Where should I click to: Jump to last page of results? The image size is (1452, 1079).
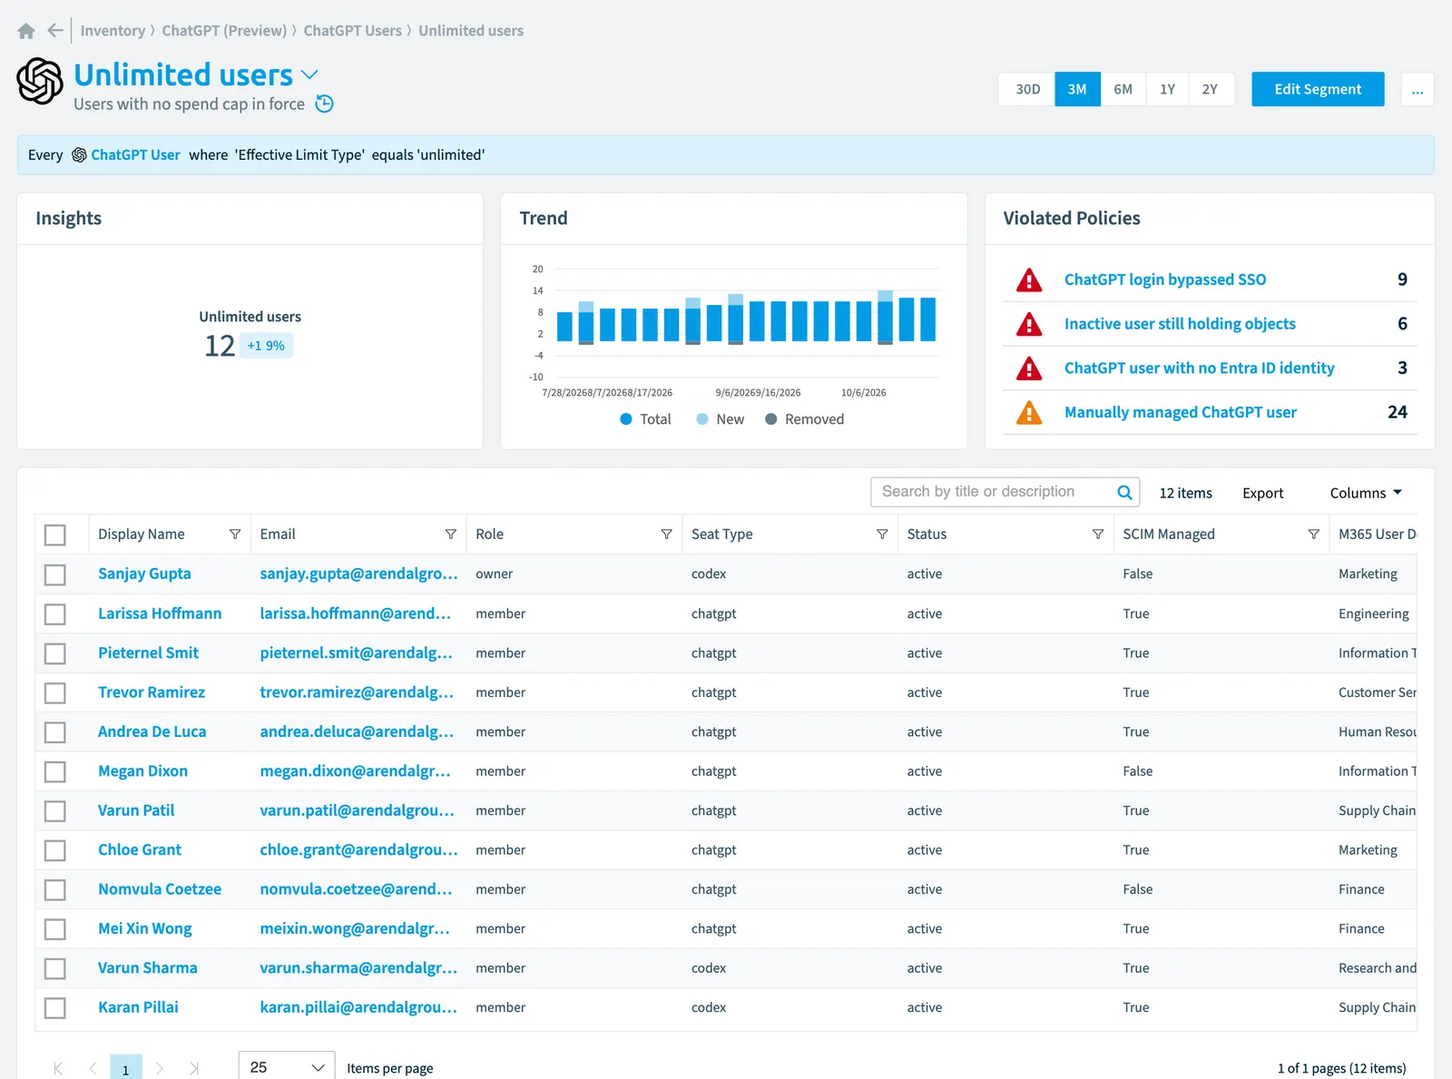click(194, 1069)
